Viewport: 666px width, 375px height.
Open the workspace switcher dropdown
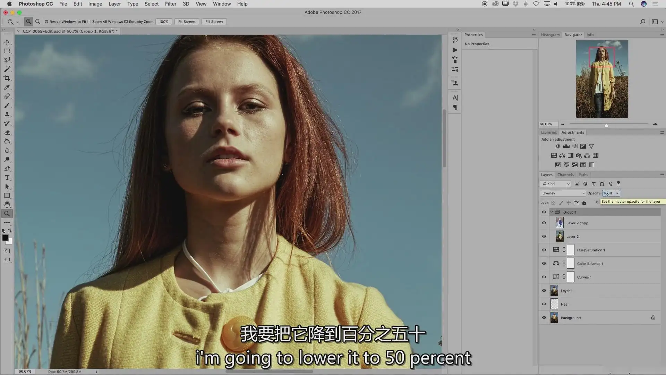657,22
